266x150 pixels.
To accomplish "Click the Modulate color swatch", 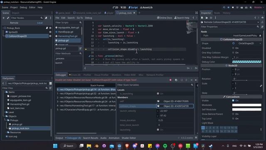I will (x=246, y=105).
